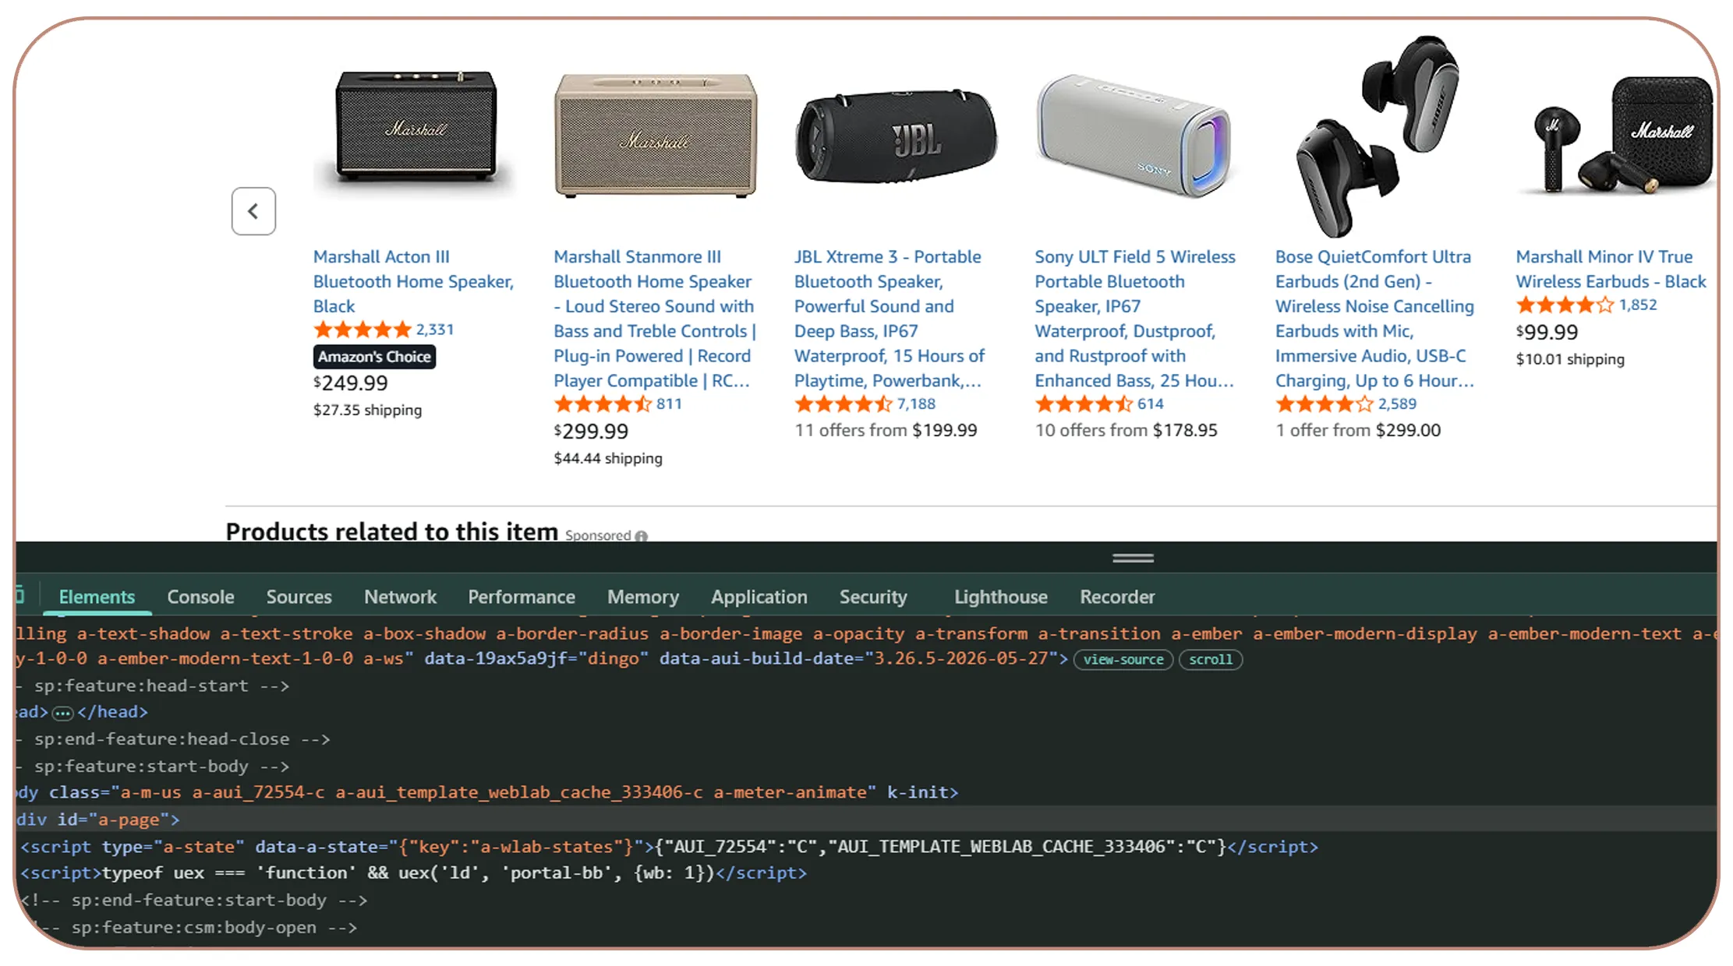This screenshot has width=1733, height=966.
Task: Switch to the Network tab
Action: (x=400, y=597)
